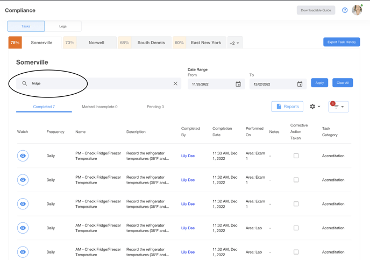
Task: Click the Performed On column header
Action: coord(254,132)
